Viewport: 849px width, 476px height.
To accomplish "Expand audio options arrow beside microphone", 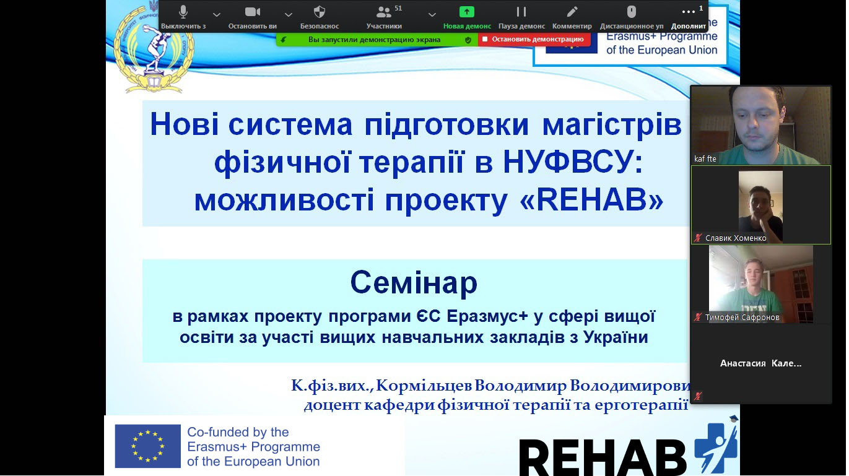I will [x=216, y=14].
